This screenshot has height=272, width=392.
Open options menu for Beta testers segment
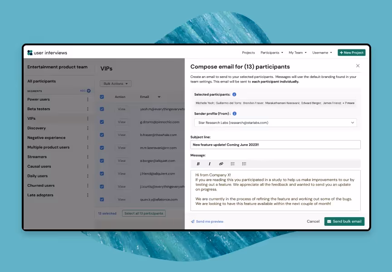pyautogui.click(x=88, y=109)
